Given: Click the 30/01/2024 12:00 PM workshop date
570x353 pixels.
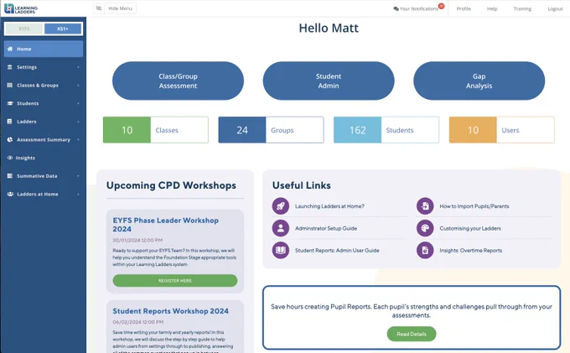Looking at the screenshot, I should coord(137,241).
